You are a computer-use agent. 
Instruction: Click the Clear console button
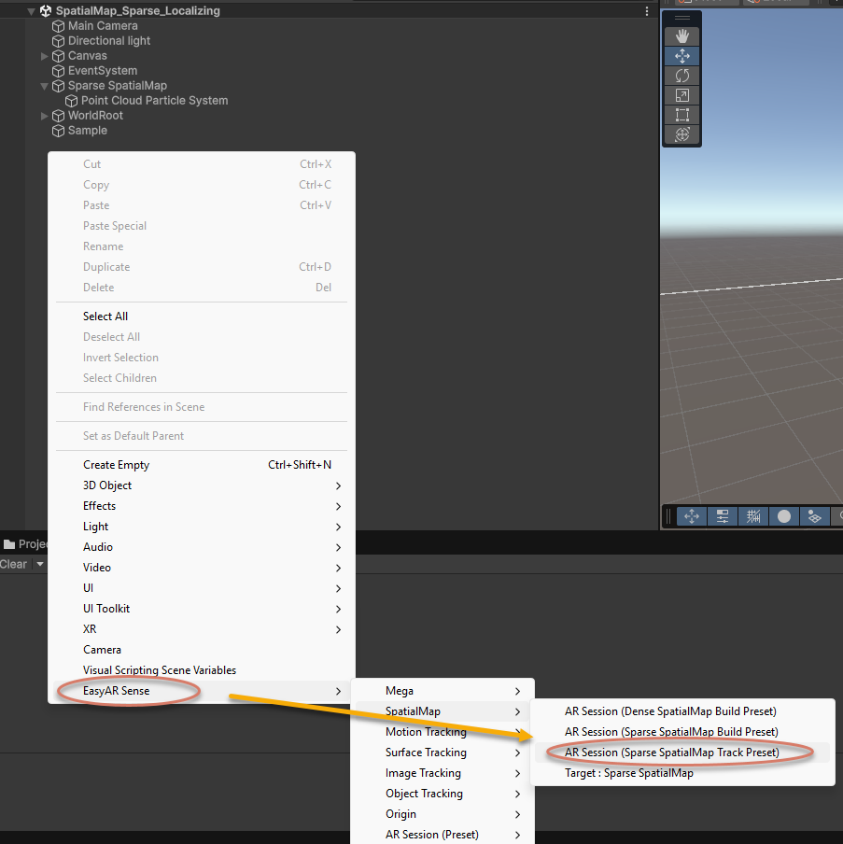(14, 564)
